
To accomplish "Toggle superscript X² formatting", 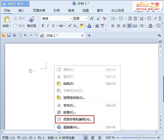I will point(70,25).
